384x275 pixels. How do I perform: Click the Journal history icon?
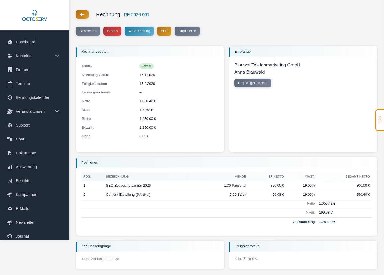click(x=10, y=236)
